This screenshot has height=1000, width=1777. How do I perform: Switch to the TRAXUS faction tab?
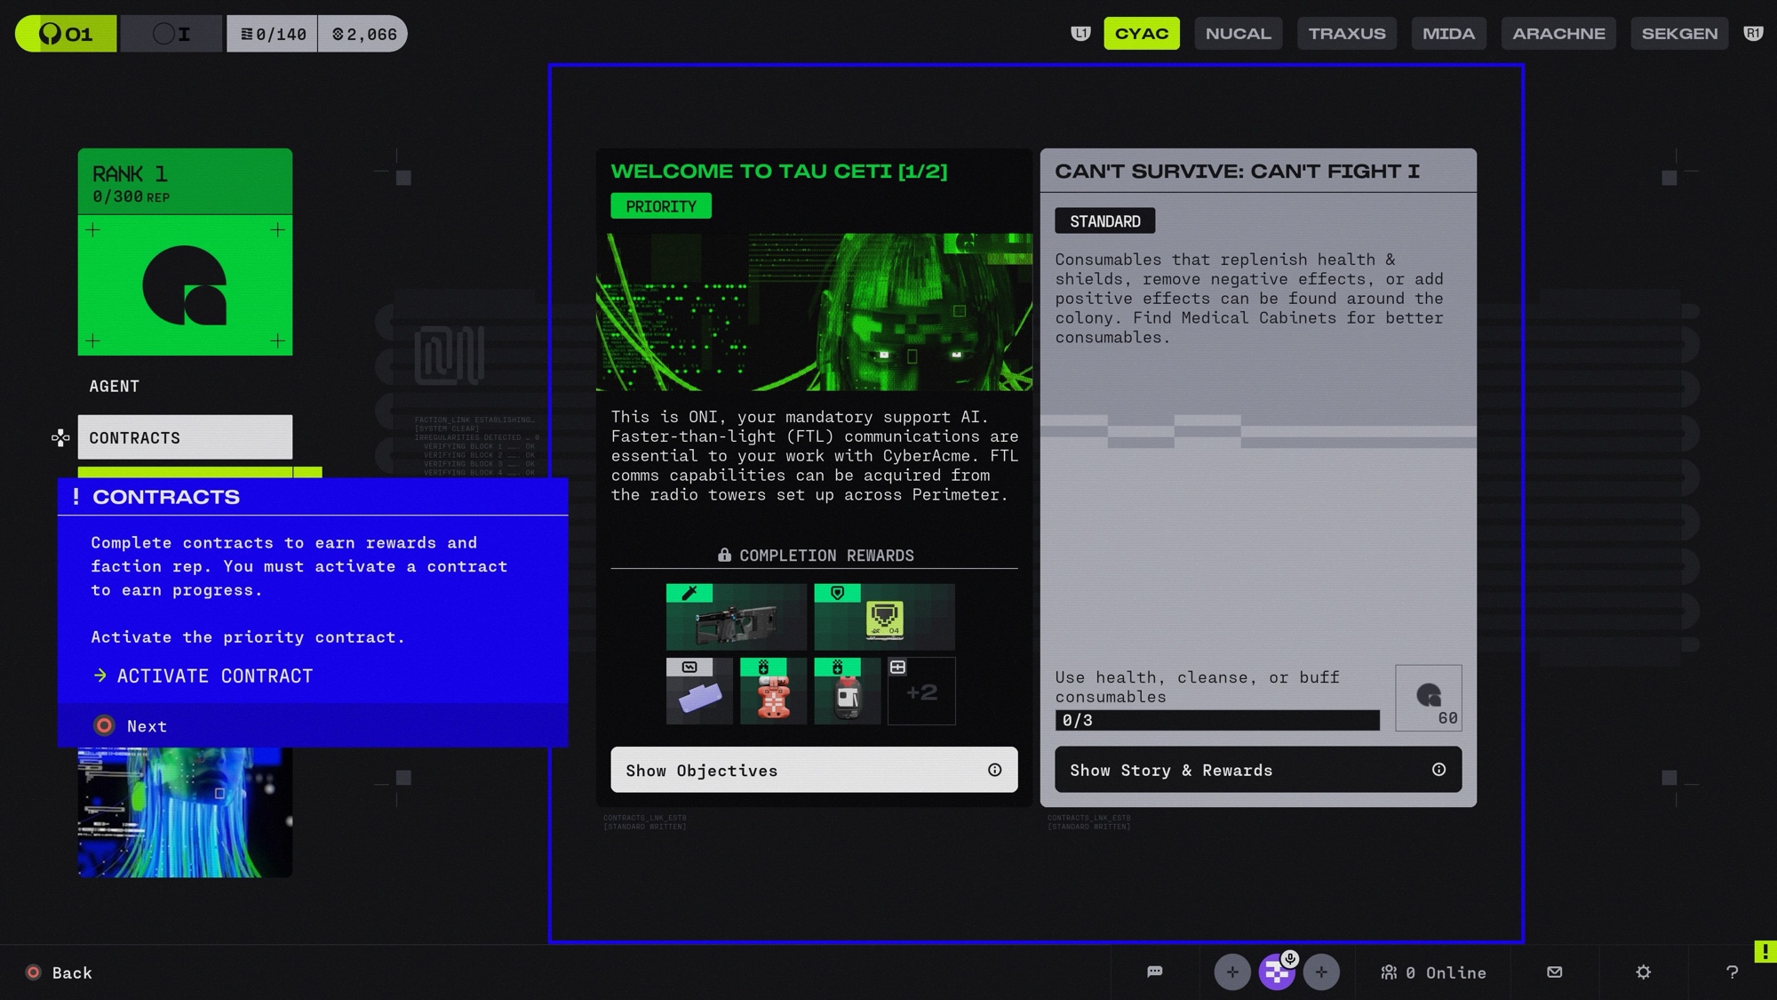(x=1346, y=34)
